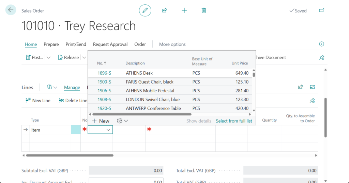
Task: Expand the Post dropdown arrow
Action: click(x=48, y=58)
